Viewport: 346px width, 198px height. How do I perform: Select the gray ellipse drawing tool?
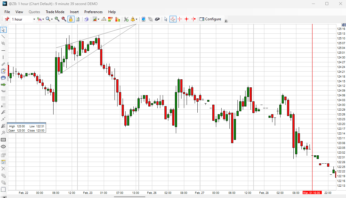3,146
